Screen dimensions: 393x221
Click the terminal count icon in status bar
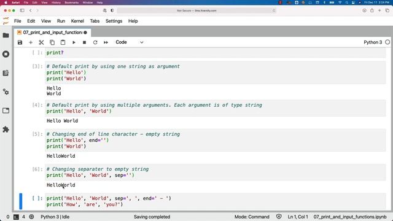[x=16, y=217]
